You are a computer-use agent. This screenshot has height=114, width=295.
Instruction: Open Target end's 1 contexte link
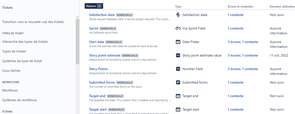236,96
